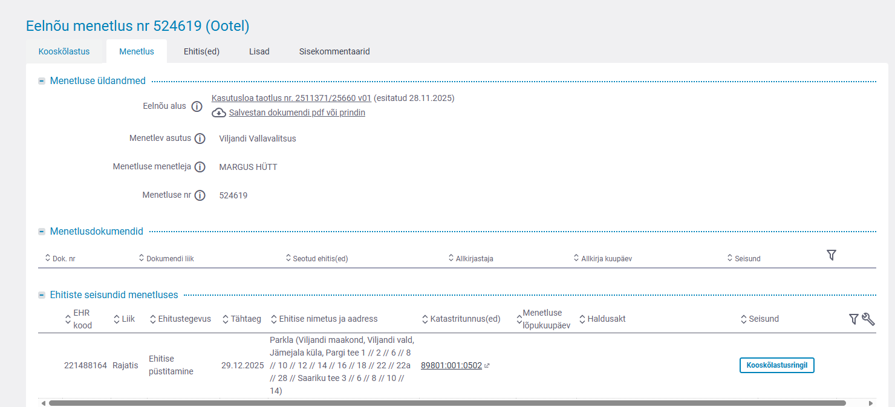Click info icon beside Menetlev asutus
Viewport: 895px width, 407px height.
[x=200, y=138]
